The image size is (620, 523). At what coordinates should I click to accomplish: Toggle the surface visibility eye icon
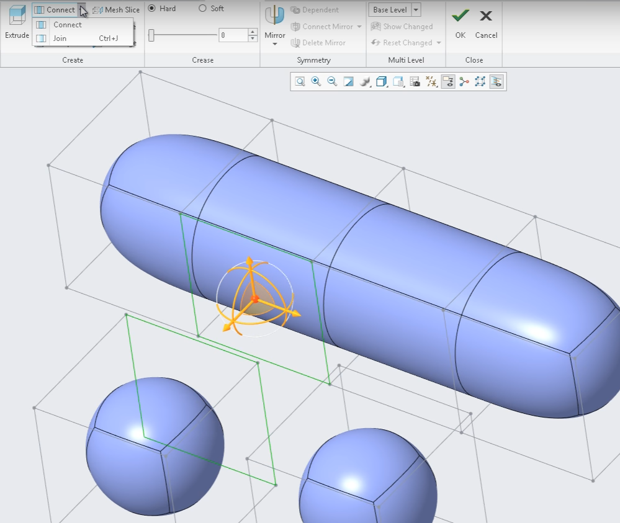(496, 82)
